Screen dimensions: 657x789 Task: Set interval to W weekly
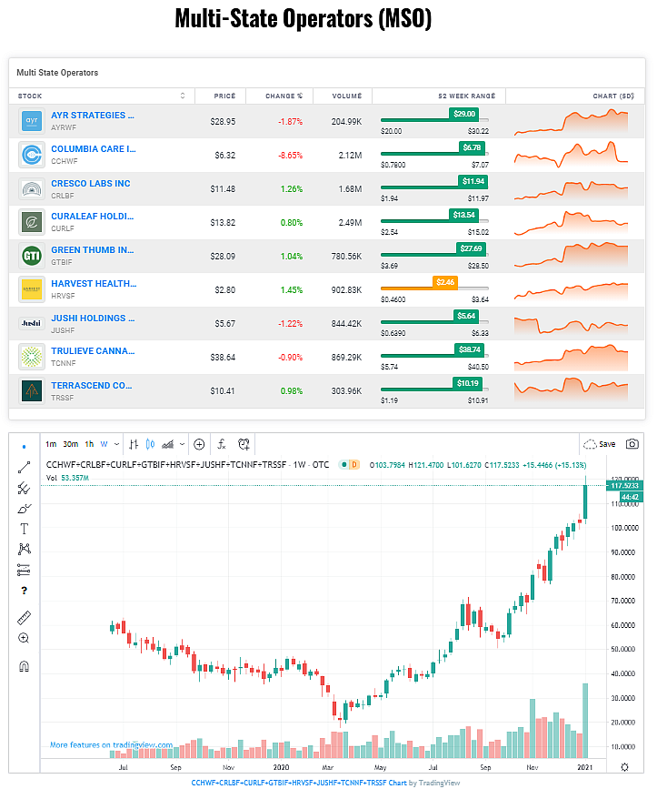pos(104,444)
